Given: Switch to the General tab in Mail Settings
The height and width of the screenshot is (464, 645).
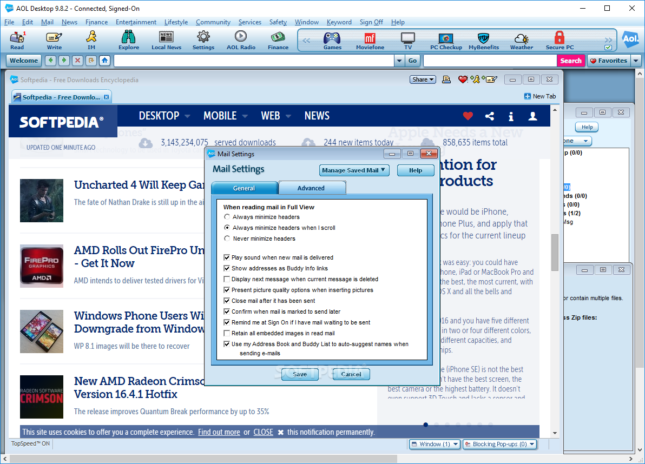Looking at the screenshot, I should click(245, 188).
